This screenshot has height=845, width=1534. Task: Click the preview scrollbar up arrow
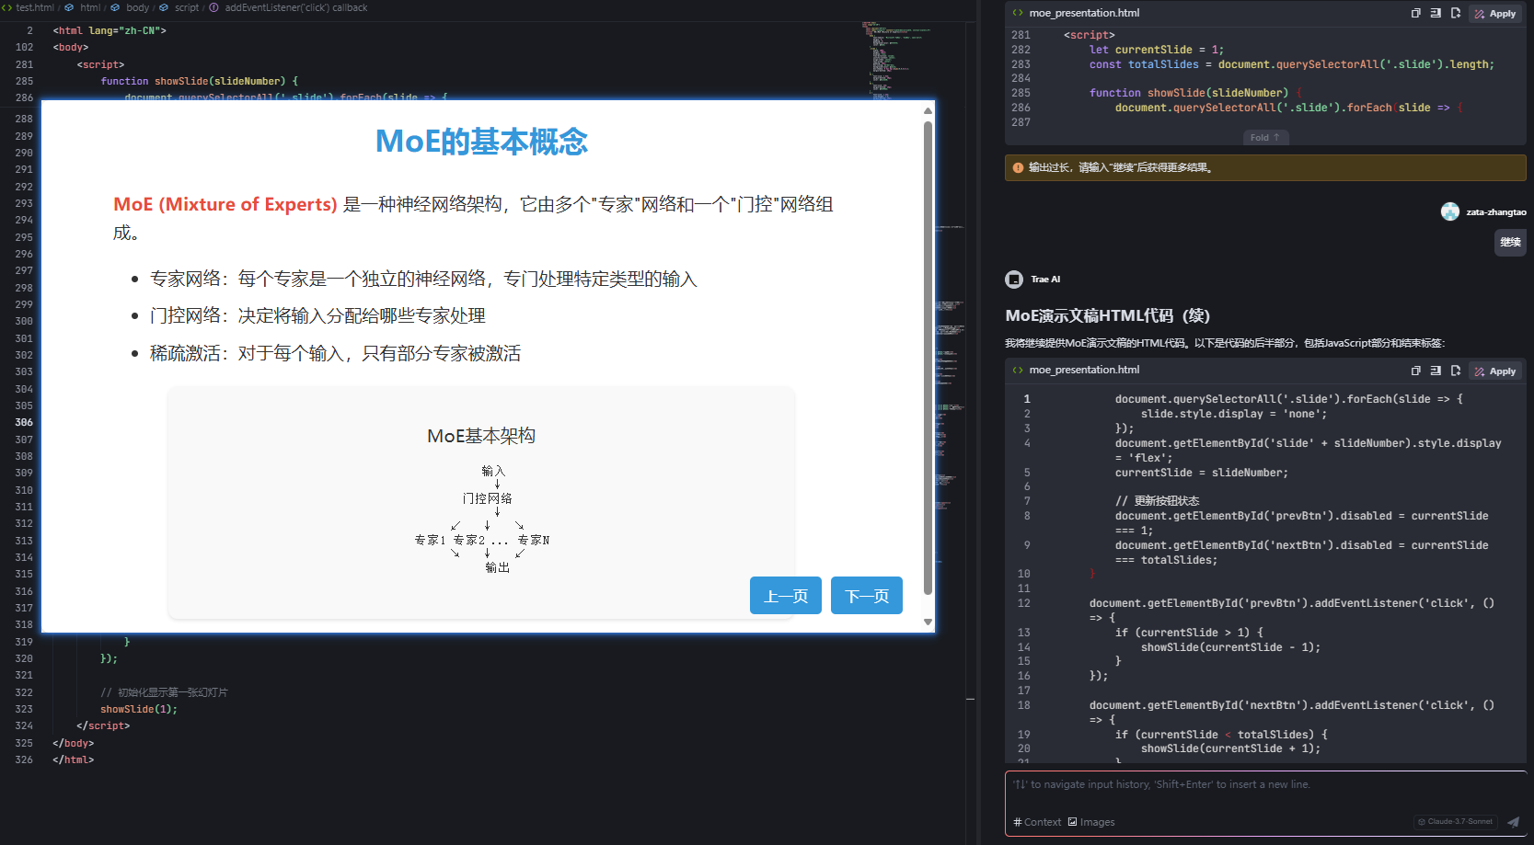tap(928, 110)
